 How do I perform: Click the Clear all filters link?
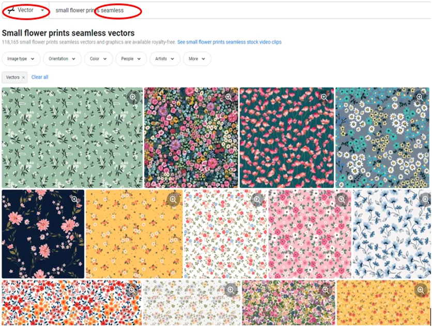point(40,77)
